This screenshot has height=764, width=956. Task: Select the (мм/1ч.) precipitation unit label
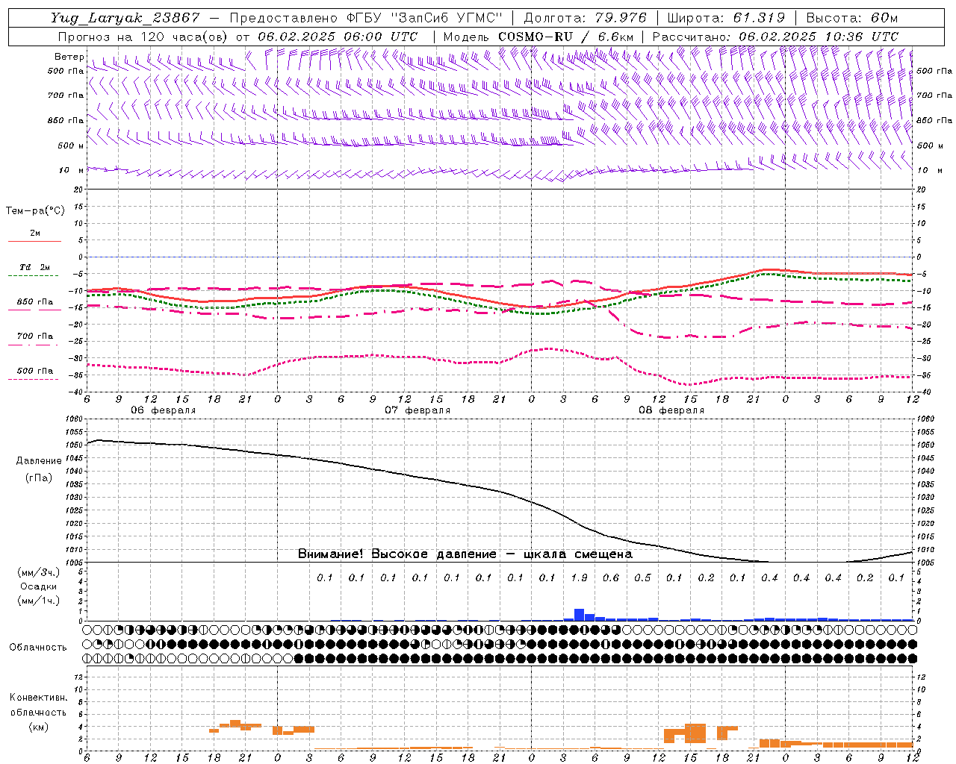[x=38, y=601]
